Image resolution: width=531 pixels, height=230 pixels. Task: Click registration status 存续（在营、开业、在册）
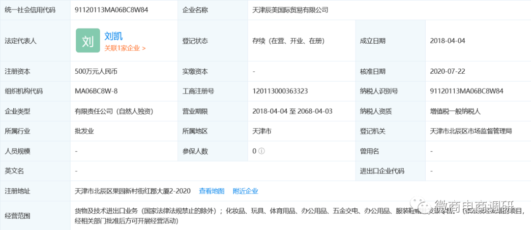coord(289,41)
